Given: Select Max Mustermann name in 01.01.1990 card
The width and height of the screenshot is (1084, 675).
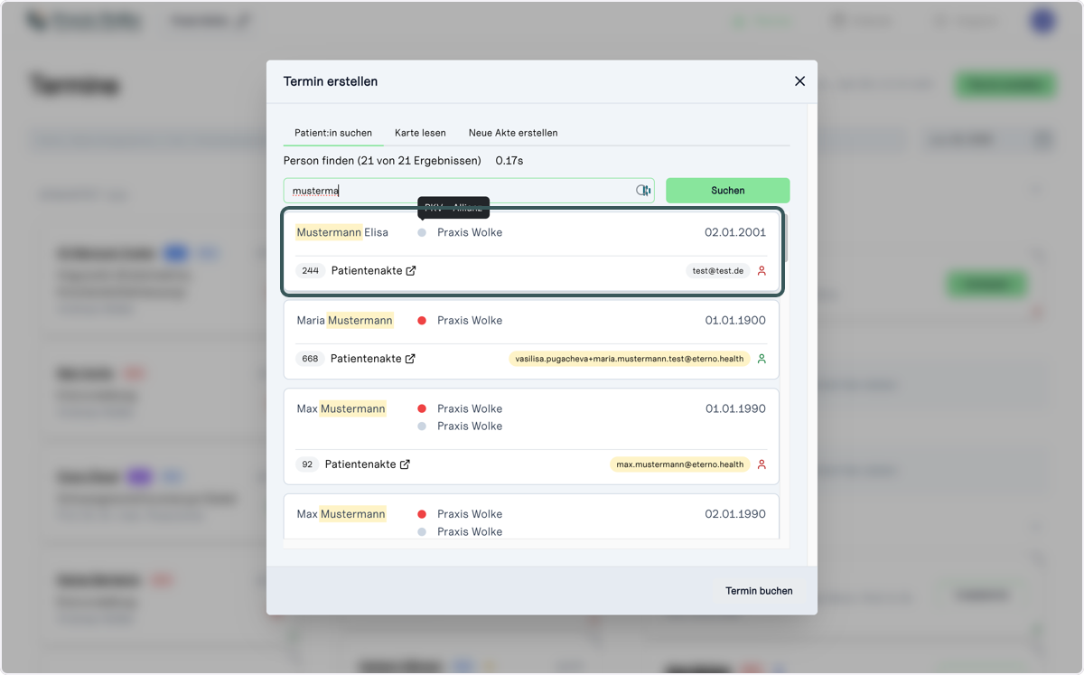Looking at the screenshot, I should (x=341, y=408).
